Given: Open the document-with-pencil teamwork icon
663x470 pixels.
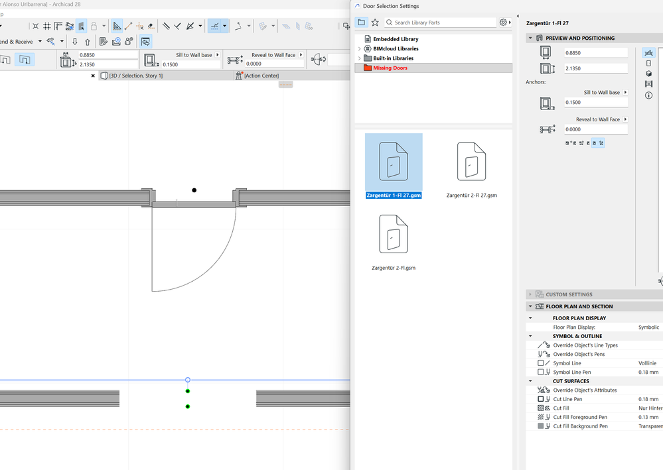Looking at the screenshot, I should (104, 41).
